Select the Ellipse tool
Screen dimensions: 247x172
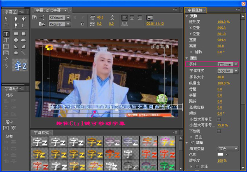tap(16, 53)
